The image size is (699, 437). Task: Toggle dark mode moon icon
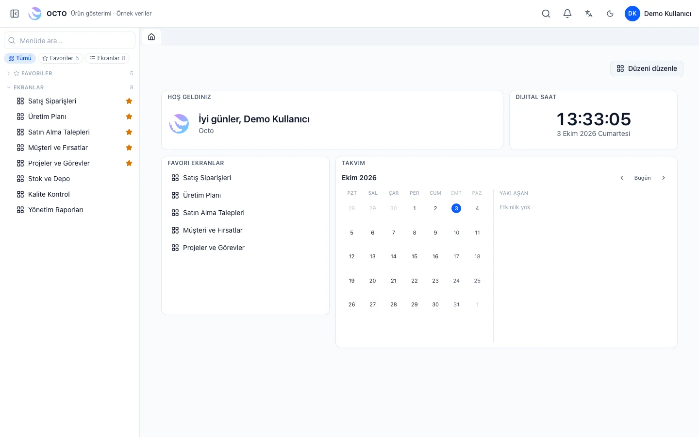click(610, 14)
